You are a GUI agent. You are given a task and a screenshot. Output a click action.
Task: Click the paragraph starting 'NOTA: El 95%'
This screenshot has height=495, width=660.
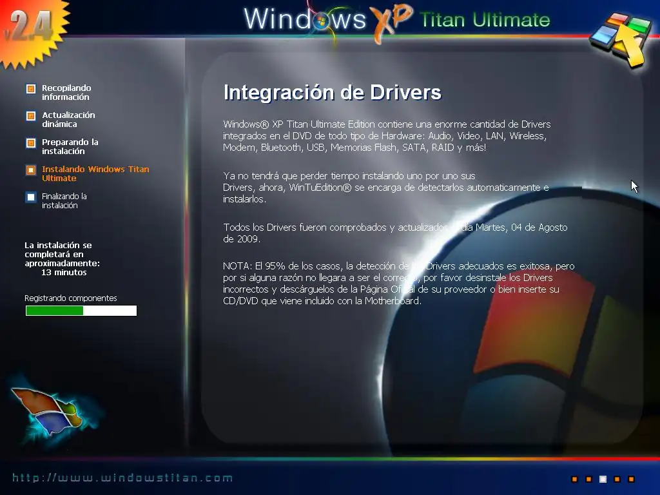coord(398,284)
